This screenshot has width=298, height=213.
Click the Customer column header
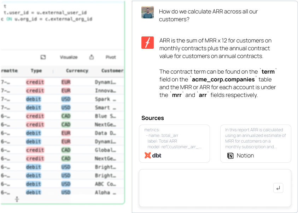click(x=112, y=71)
